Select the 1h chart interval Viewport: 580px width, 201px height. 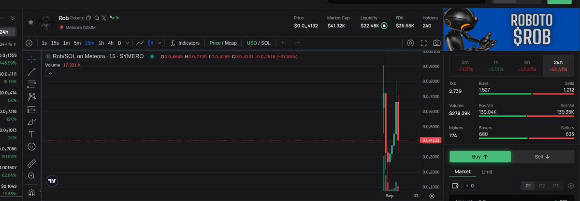point(101,43)
